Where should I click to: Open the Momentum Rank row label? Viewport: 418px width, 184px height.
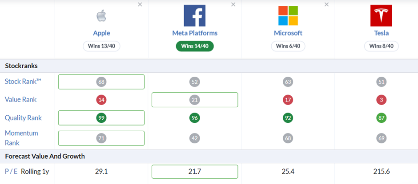pos(22,138)
